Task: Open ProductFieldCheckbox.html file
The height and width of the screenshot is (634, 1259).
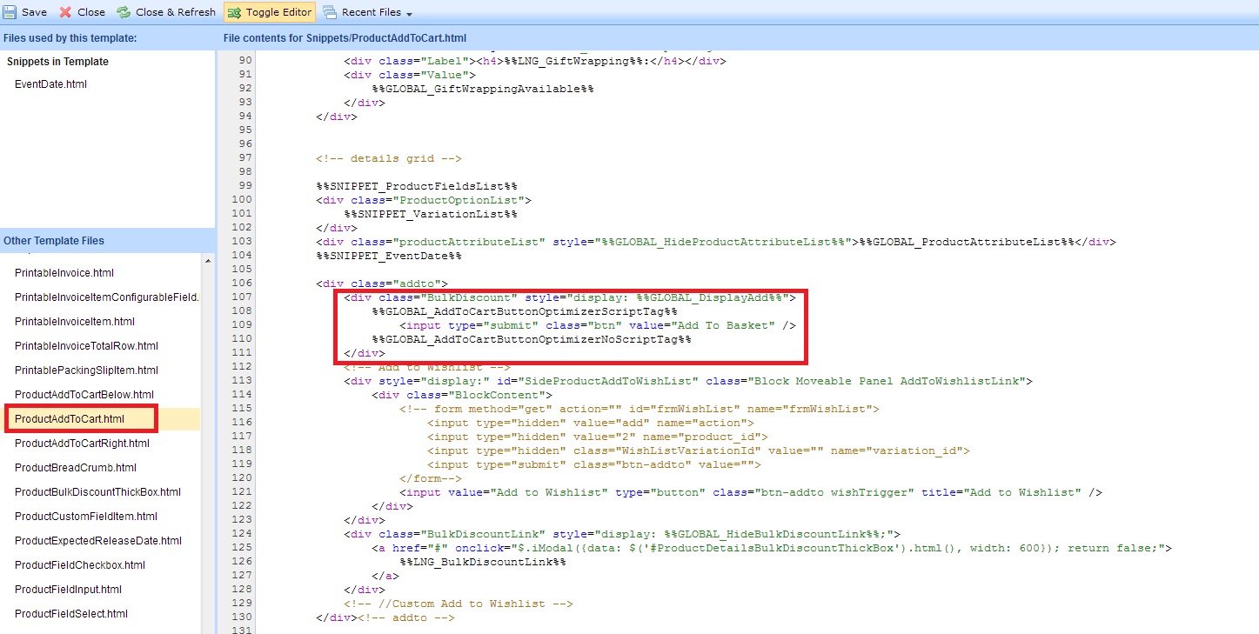Action: pos(80,565)
